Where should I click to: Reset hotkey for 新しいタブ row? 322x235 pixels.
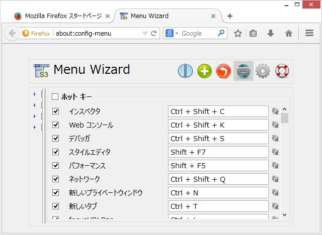[x=275, y=206]
